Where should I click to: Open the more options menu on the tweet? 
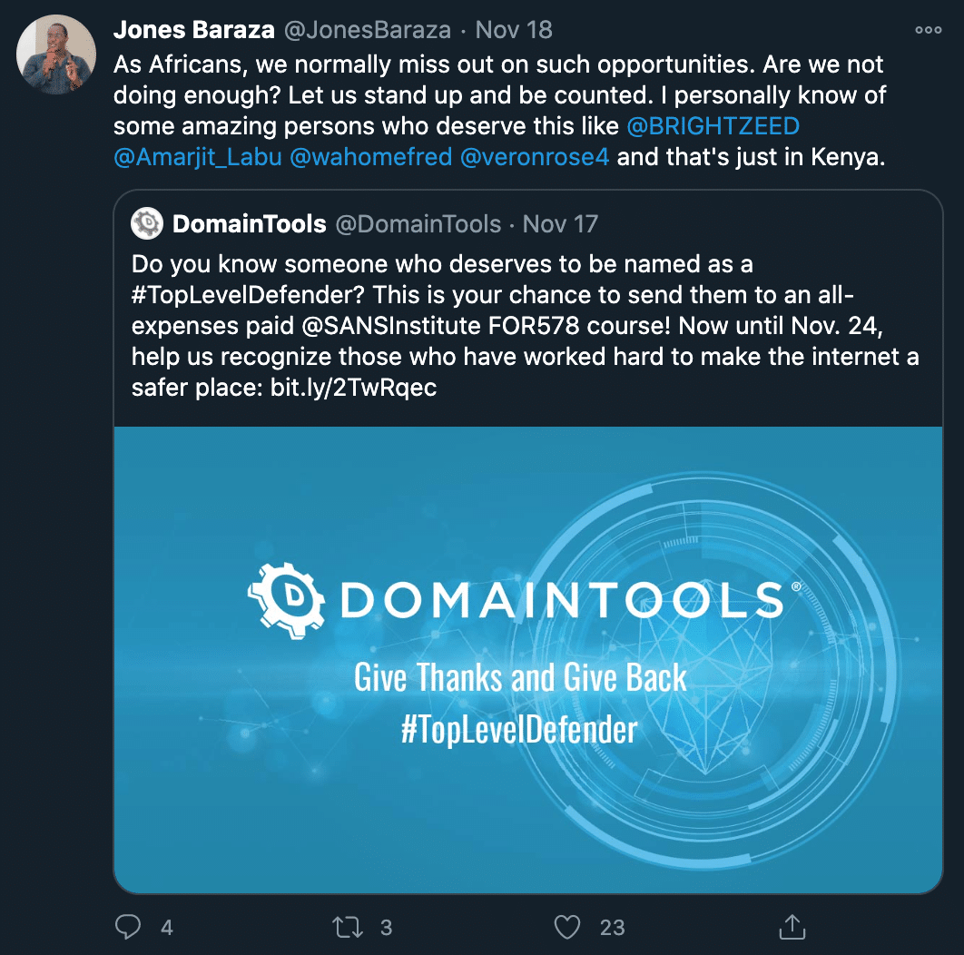930,29
